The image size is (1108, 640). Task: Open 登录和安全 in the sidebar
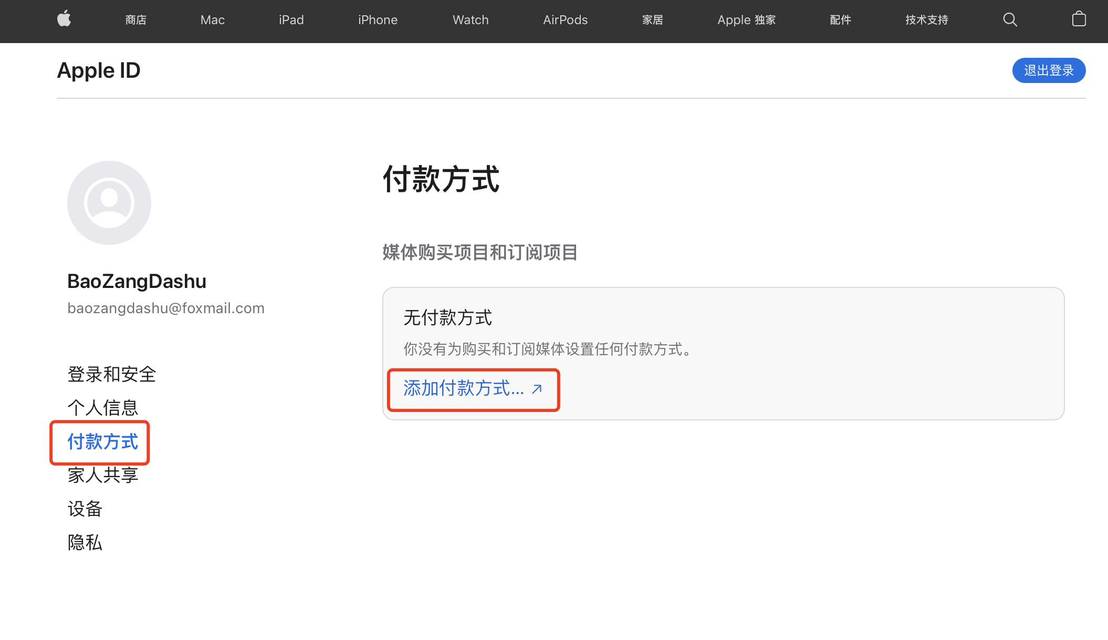112,374
